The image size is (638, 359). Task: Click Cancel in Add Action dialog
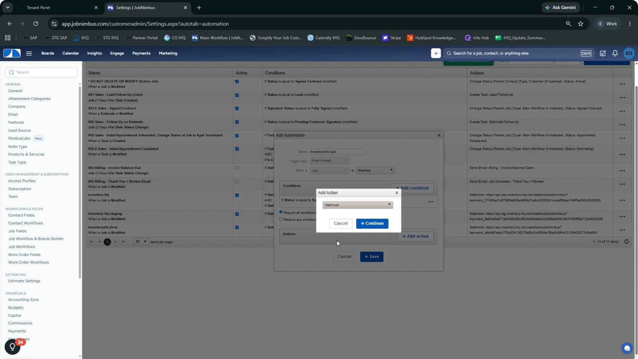pos(340,224)
